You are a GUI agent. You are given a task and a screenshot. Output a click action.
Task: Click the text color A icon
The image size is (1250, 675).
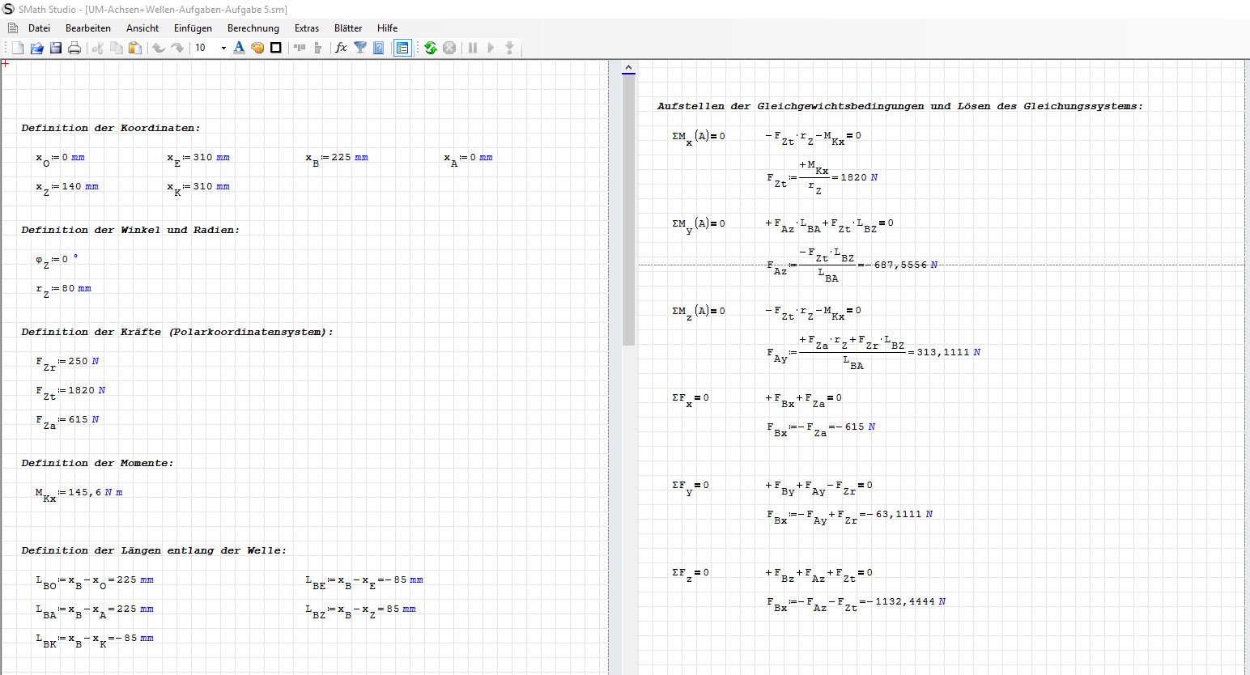[x=239, y=48]
